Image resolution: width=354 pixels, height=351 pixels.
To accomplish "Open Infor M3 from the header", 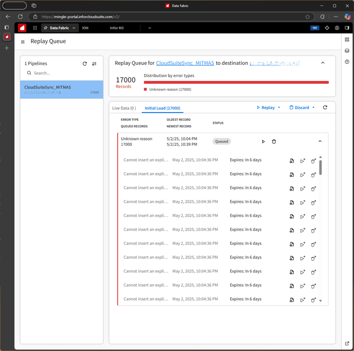I will tap(117, 28).
